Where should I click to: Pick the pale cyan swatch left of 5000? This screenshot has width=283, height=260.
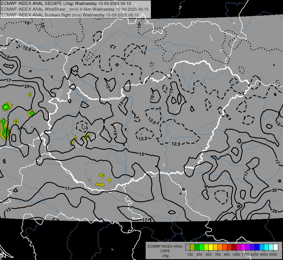tap(271, 247)
